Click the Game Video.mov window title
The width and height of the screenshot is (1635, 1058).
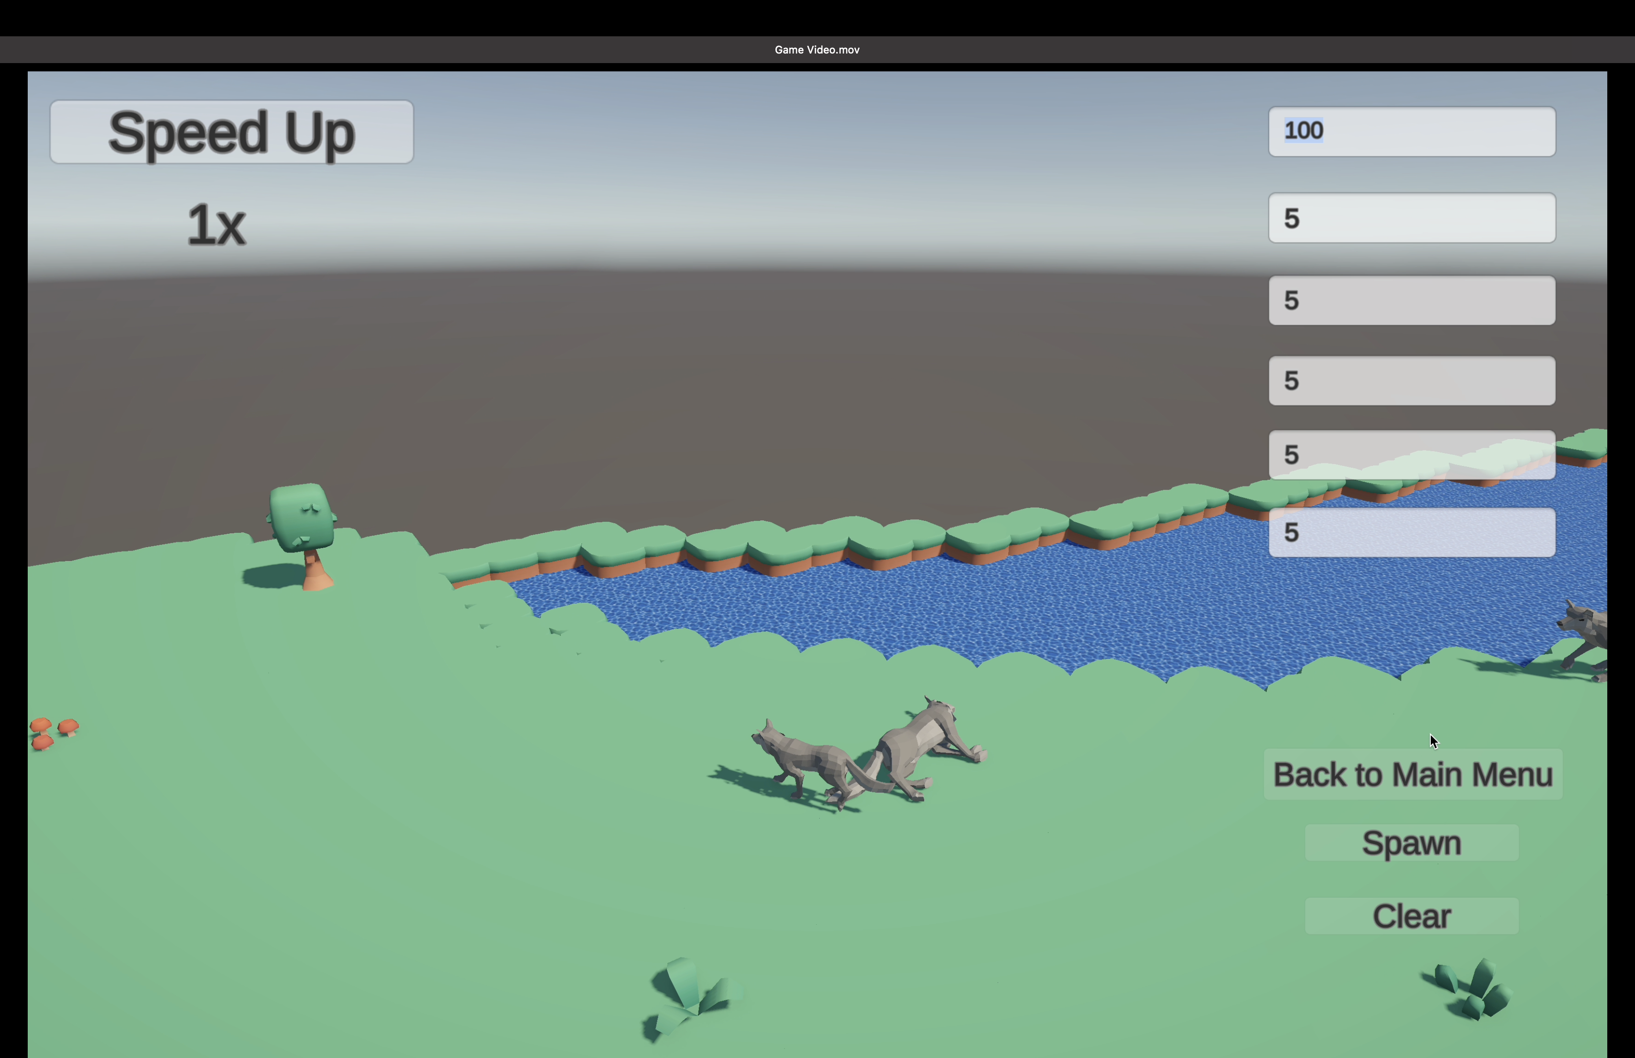(817, 49)
